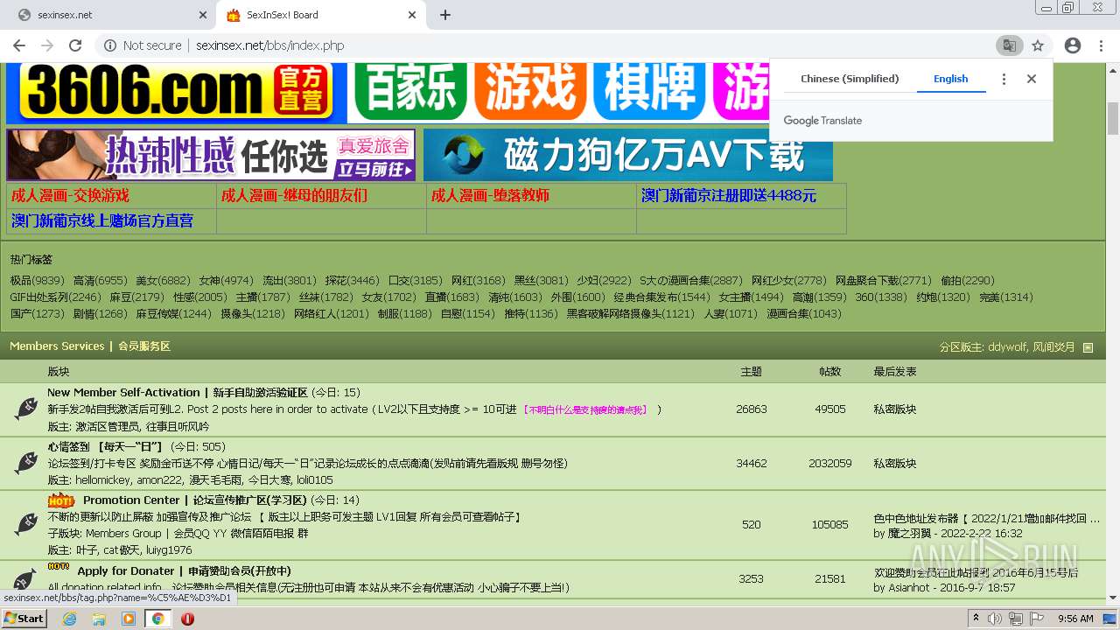Image resolution: width=1120 pixels, height=630 pixels.
Task: Open the Windows Start menu
Action: (x=24, y=619)
